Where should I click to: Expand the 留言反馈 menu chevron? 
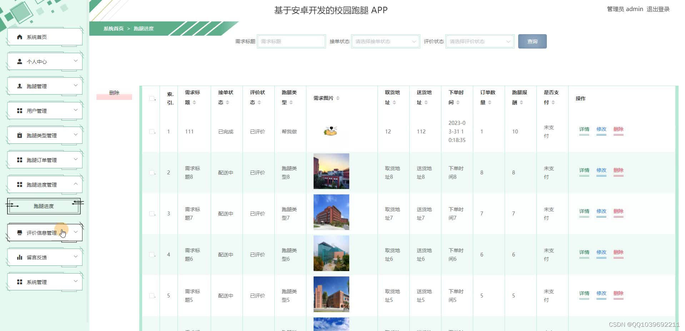pyautogui.click(x=76, y=256)
